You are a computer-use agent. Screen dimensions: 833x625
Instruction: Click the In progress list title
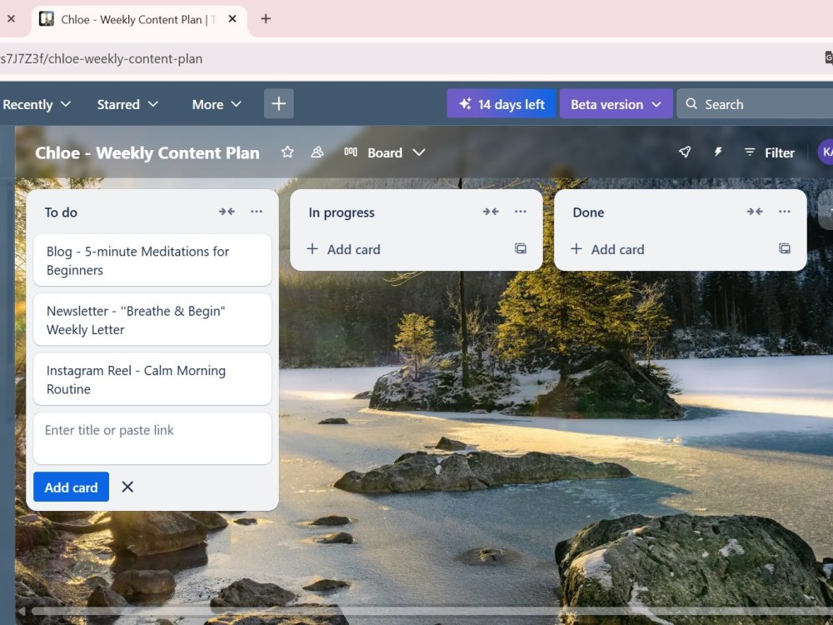[342, 212]
